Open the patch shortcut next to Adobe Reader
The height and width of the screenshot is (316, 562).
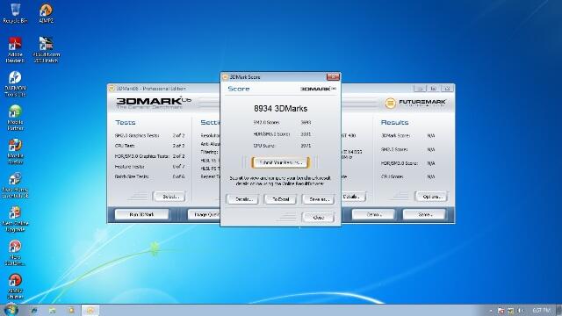(47, 49)
